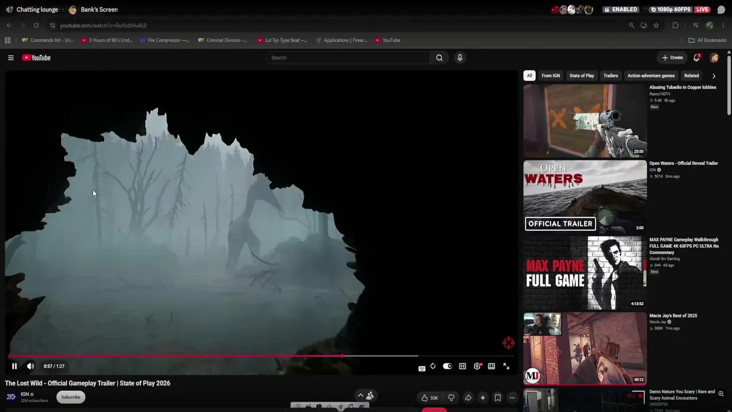
Task: Open the MAX PAYNE full game thumbnail
Action: [585, 273]
